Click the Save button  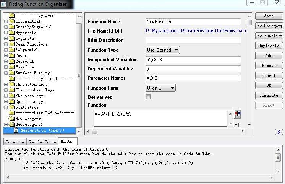tap(269, 16)
